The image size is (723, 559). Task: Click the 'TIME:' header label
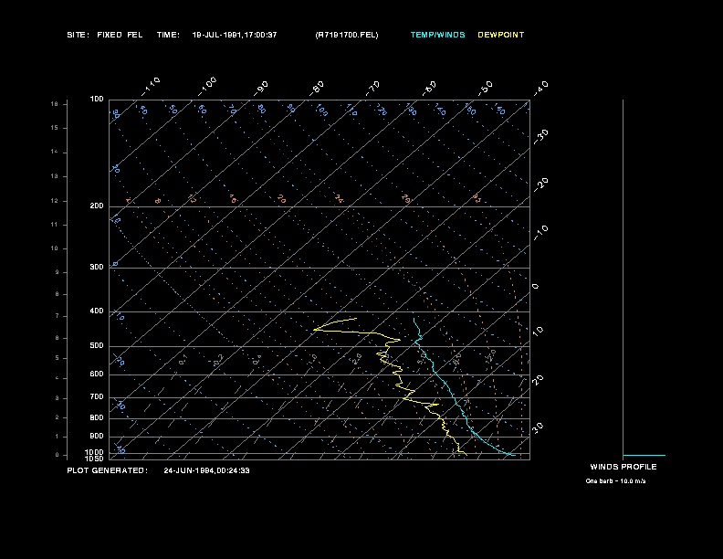(168, 35)
